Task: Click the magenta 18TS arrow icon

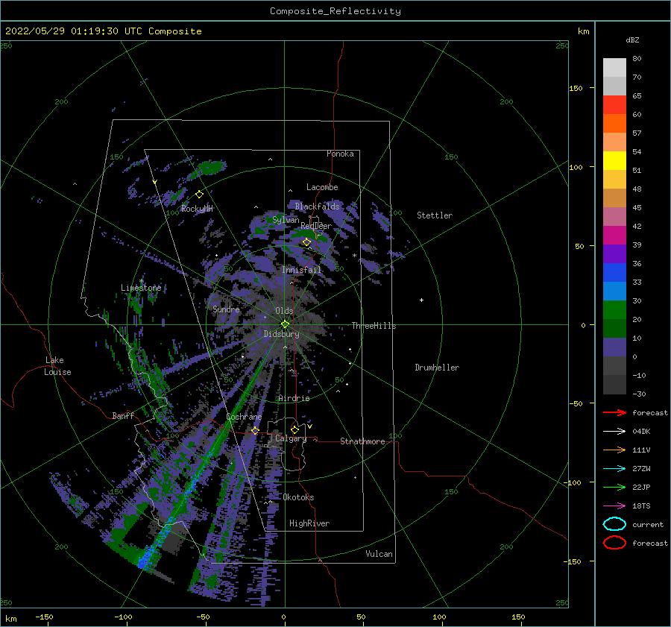Action: pos(614,506)
